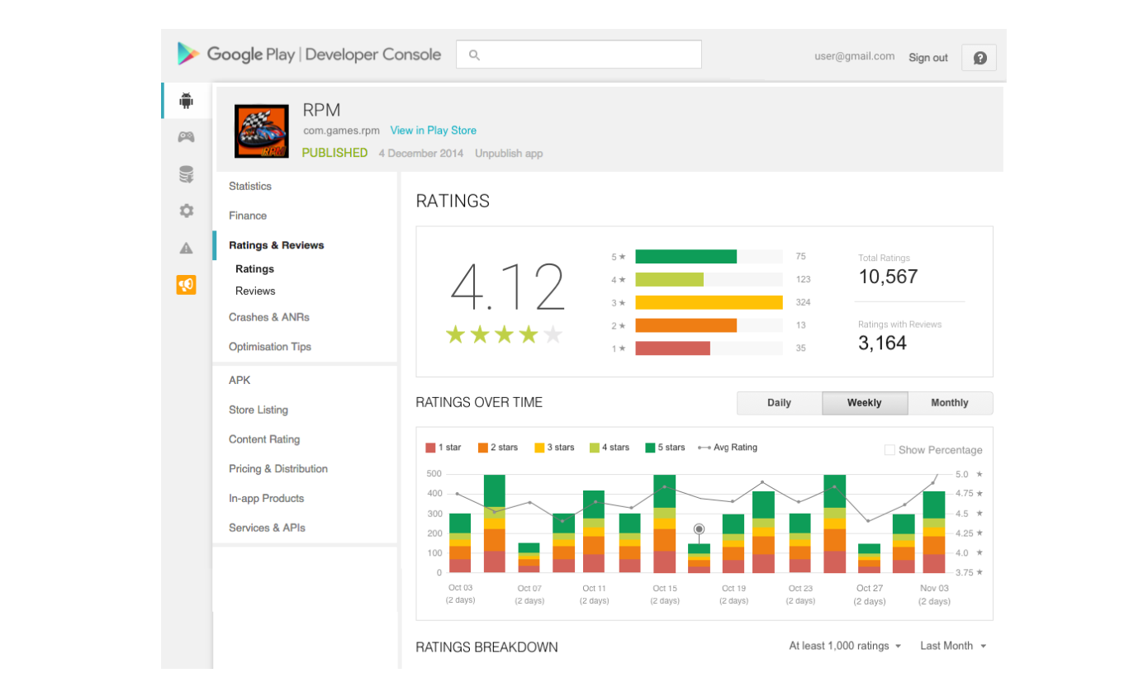Switch chart to Monthly view
The height and width of the screenshot is (692, 1148).
pyautogui.click(x=950, y=403)
